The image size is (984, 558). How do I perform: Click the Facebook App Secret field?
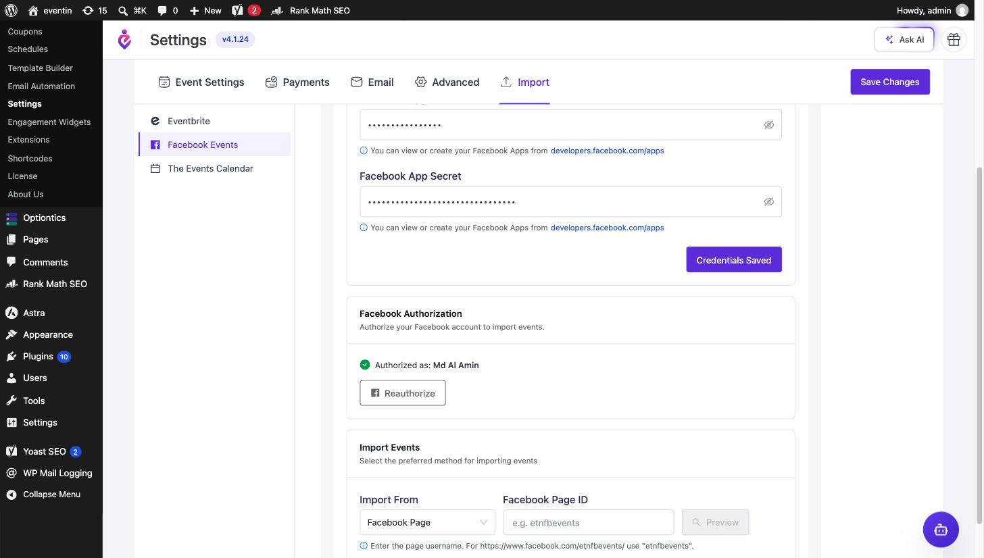[x=570, y=202]
